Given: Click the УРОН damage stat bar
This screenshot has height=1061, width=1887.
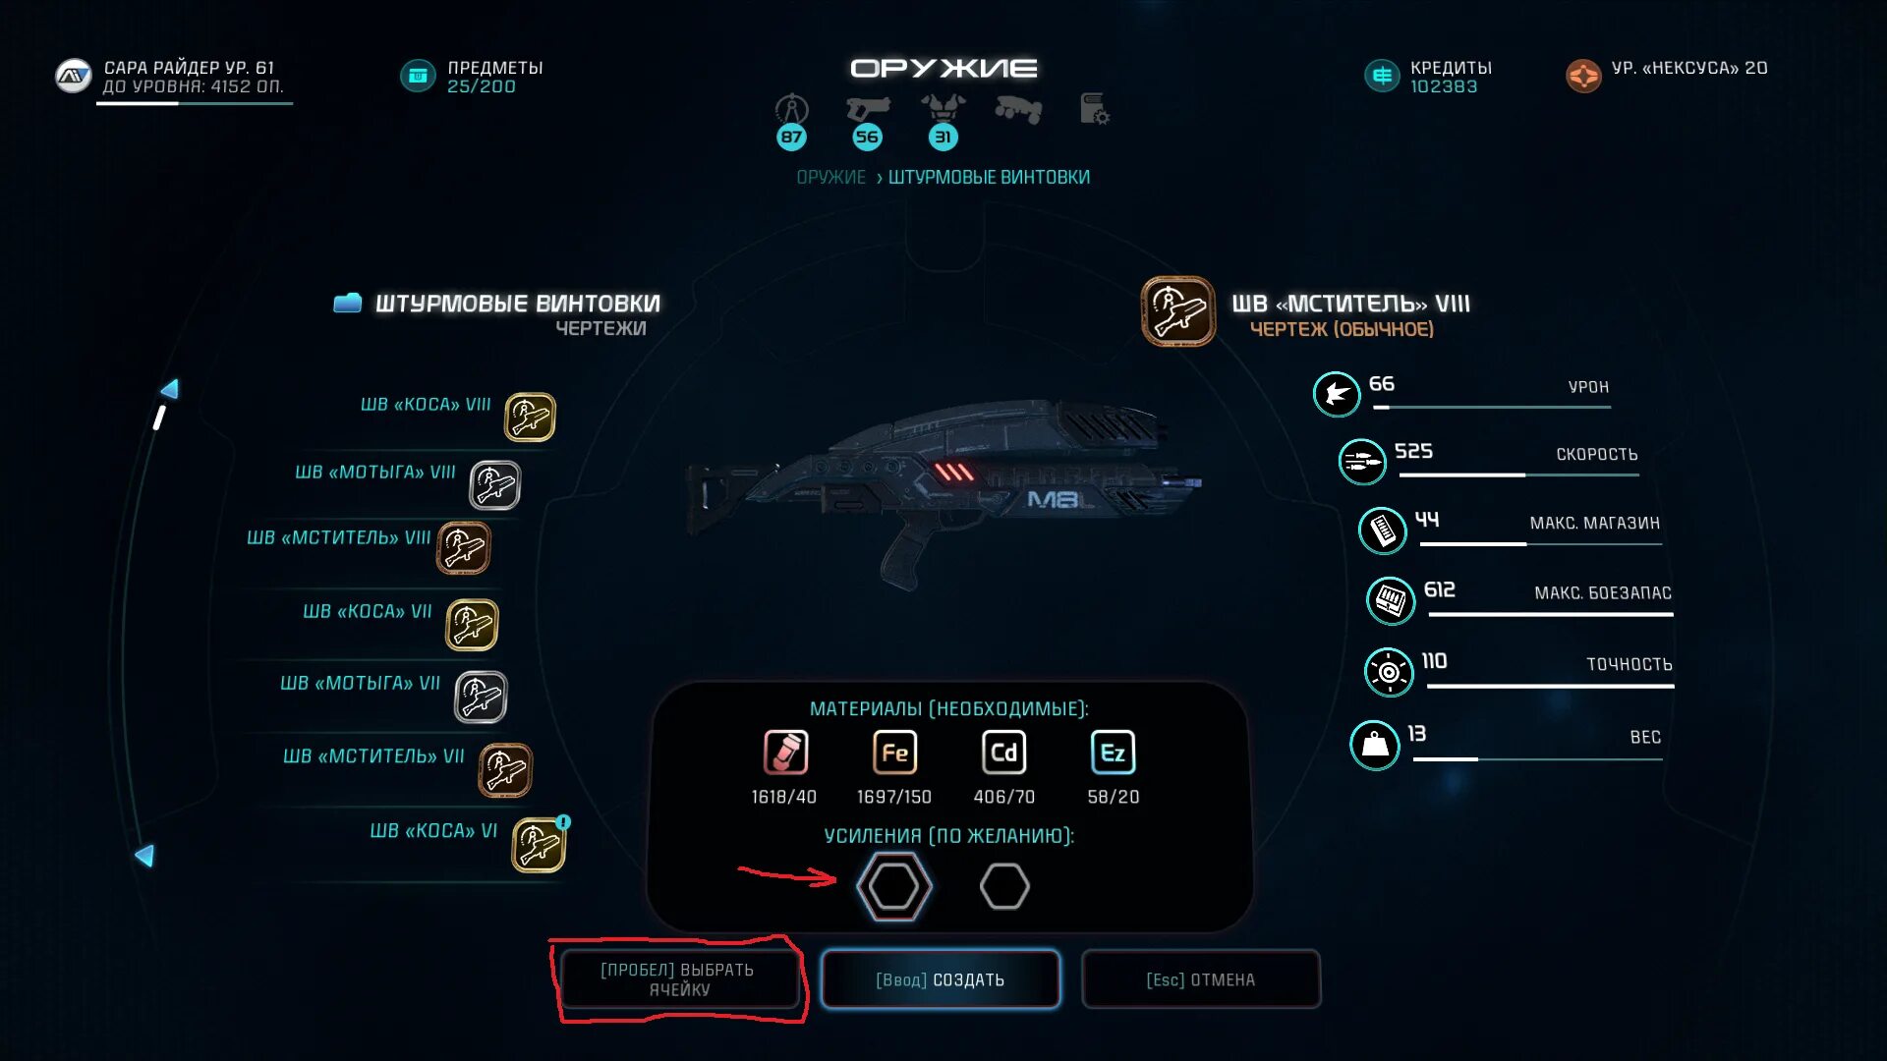Looking at the screenshot, I should 1491,407.
